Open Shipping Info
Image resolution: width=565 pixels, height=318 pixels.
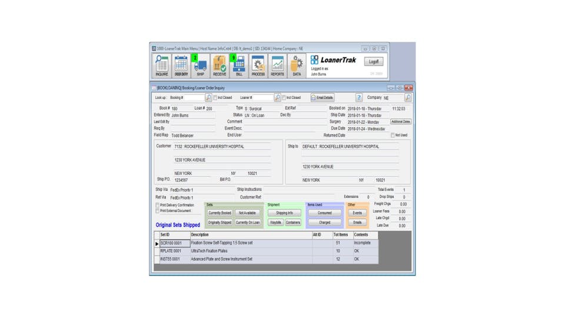point(284,213)
